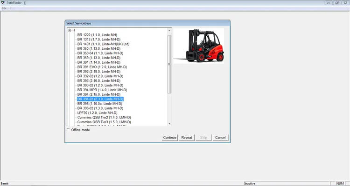
Task: Click the Continue button
Action: tap(170, 138)
